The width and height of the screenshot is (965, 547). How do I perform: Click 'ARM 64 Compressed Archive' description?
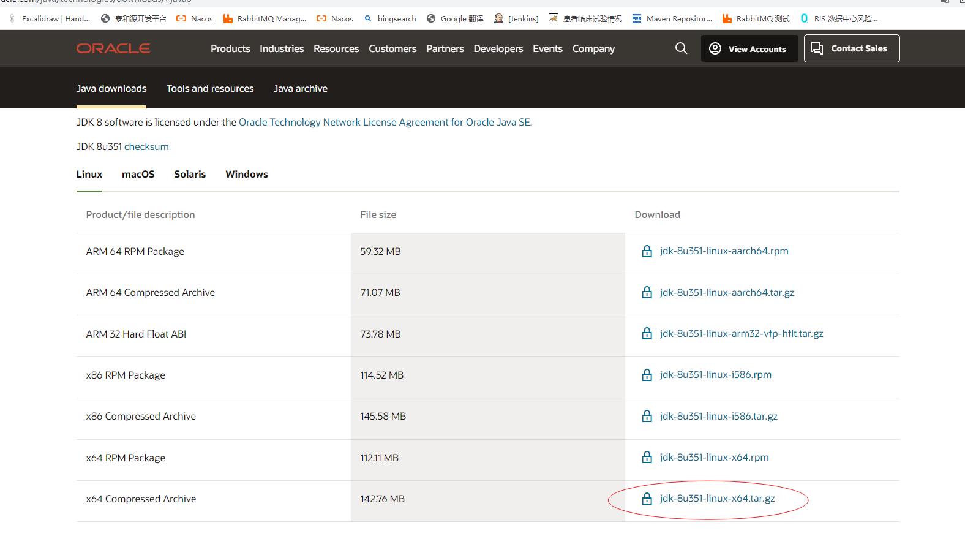click(151, 292)
